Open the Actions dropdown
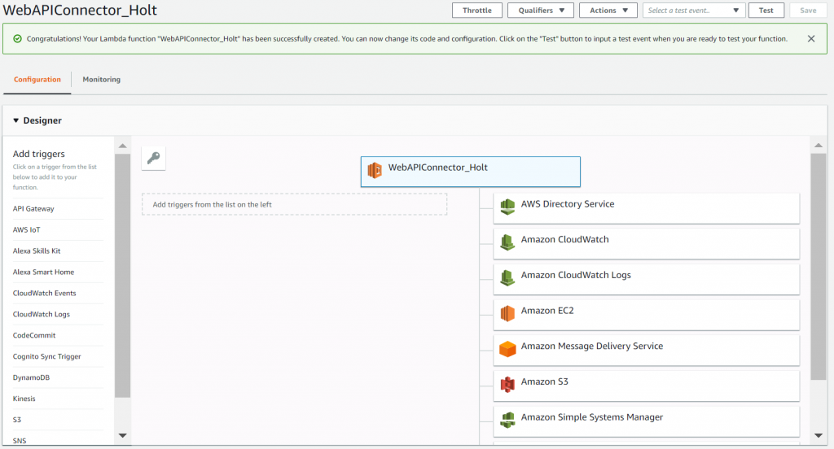This screenshot has height=449, width=834. [608, 10]
